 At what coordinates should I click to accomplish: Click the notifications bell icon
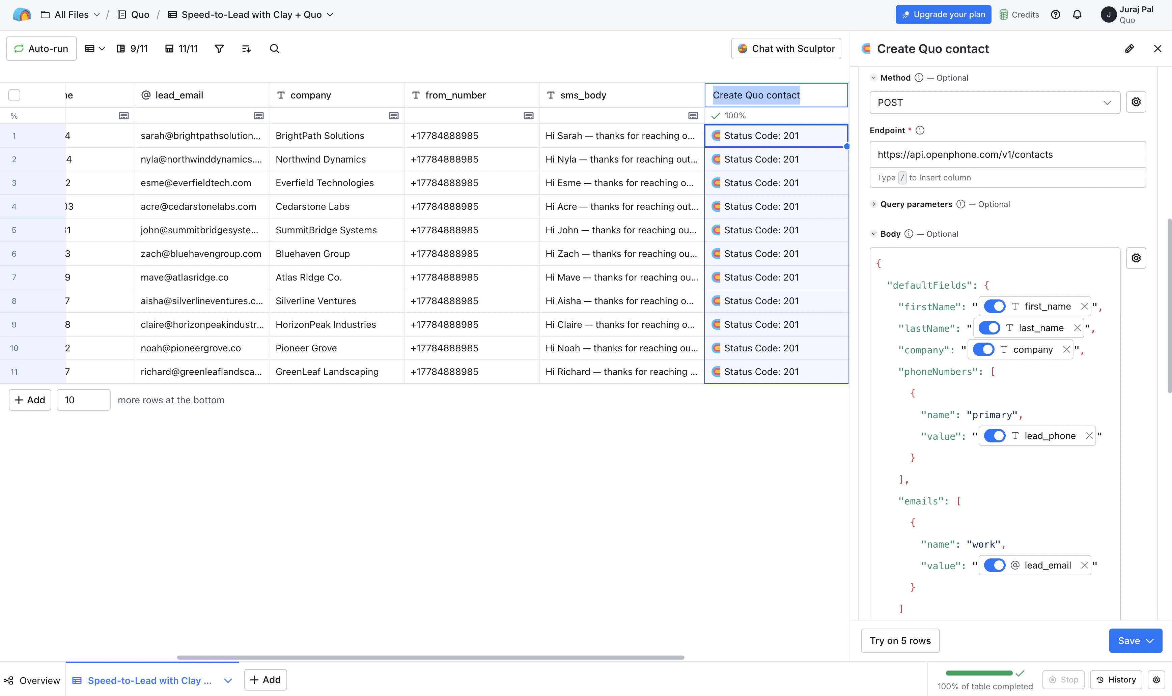click(1077, 14)
